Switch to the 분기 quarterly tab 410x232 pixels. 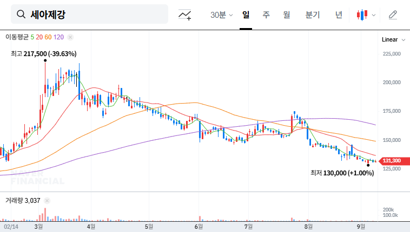click(313, 15)
